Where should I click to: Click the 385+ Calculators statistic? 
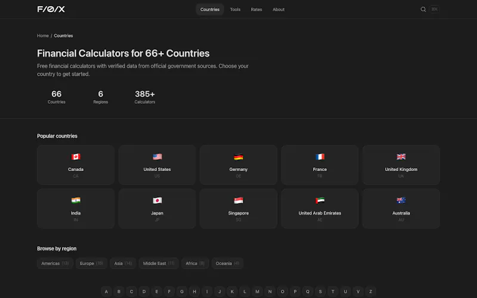pyautogui.click(x=145, y=97)
